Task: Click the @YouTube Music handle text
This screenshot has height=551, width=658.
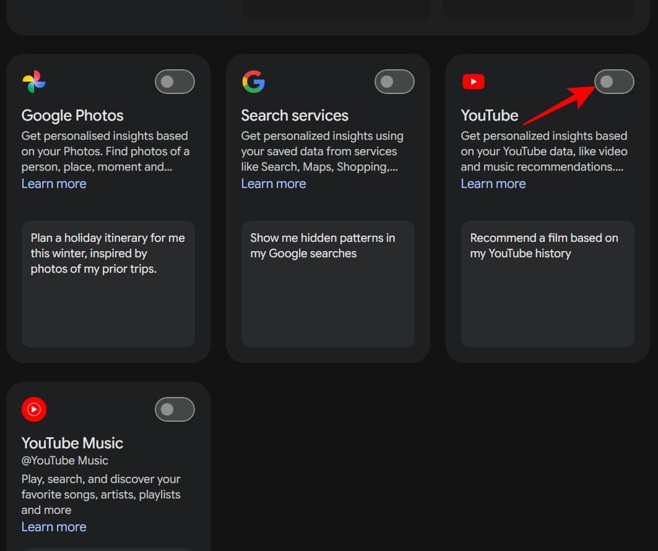Action: point(64,461)
